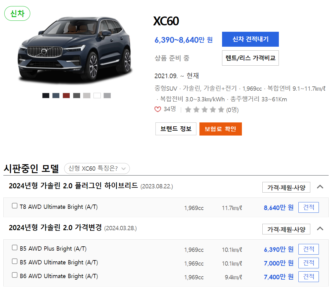Click the 7,400만 원 price
The height and width of the screenshot is (290, 332).
(x=279, y=277)
